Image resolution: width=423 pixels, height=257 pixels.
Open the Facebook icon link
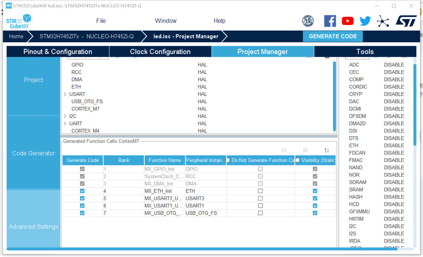tap(330, 21)
